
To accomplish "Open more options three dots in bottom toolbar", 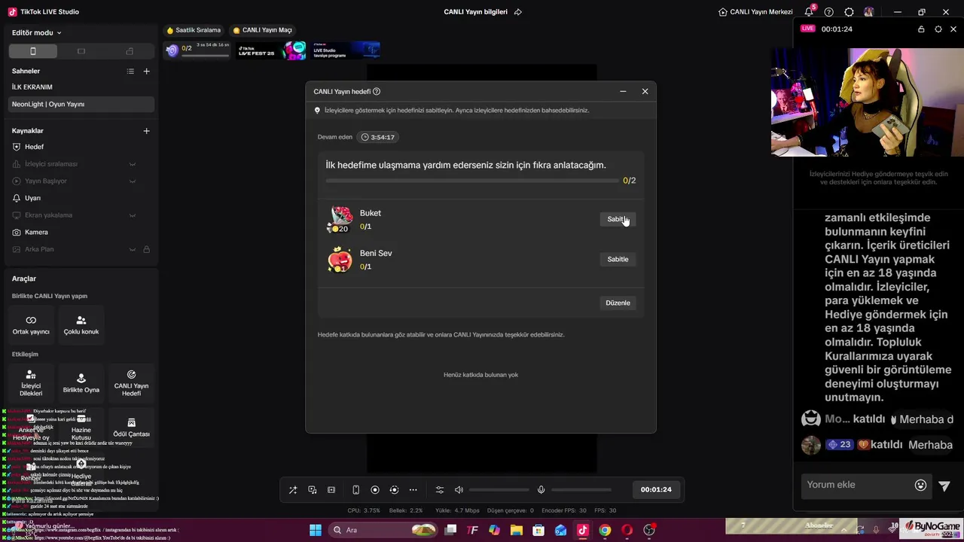I will pos(413,489).
